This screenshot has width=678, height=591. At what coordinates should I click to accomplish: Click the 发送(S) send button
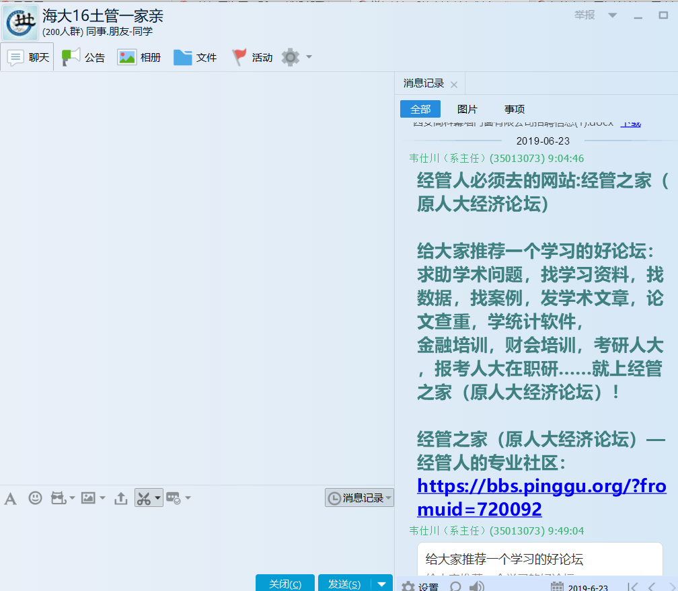344,584
